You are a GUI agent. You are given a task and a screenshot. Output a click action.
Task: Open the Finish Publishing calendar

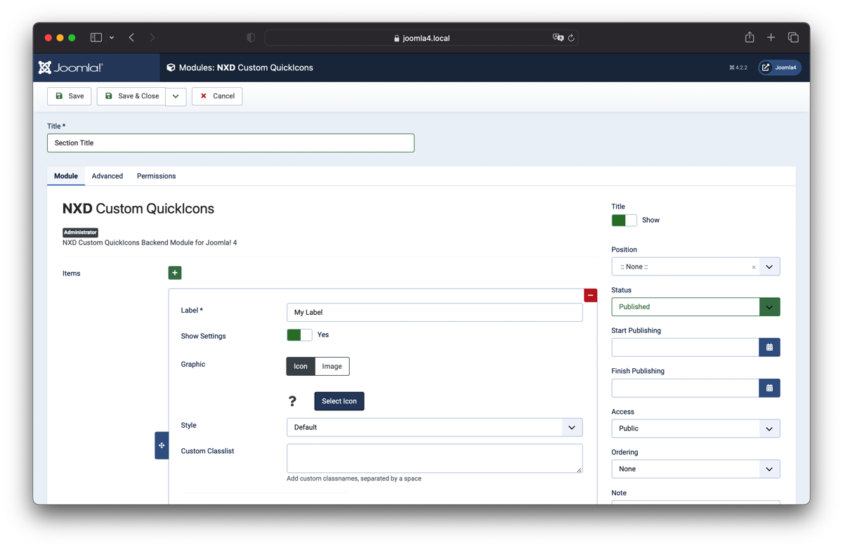(769, 388)
